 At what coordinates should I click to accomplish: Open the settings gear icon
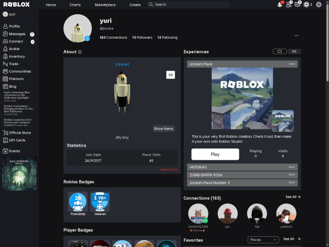point(319,4)
